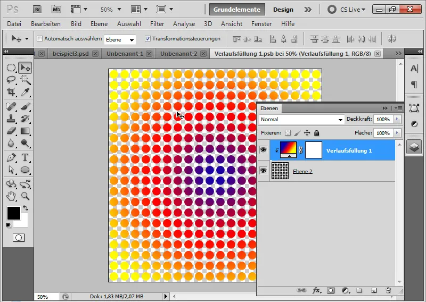
Task: Reset default foreground and background colors
Action: tap(9, 225)
